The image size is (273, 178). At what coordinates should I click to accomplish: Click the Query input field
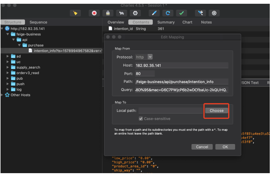181,90
